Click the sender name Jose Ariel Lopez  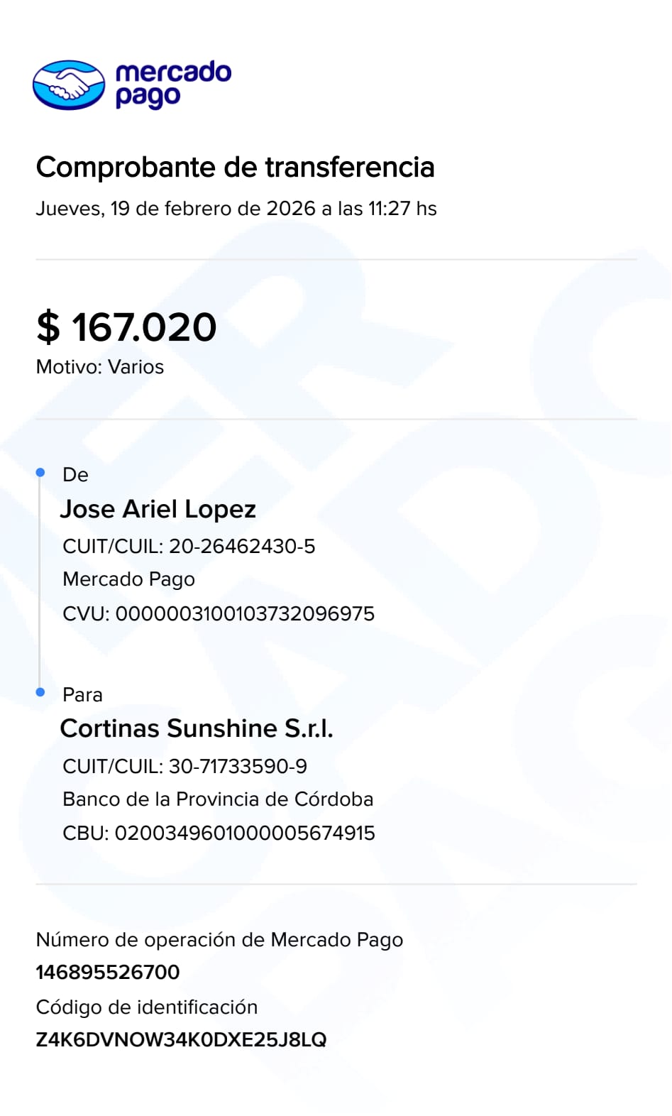[158, 509]
